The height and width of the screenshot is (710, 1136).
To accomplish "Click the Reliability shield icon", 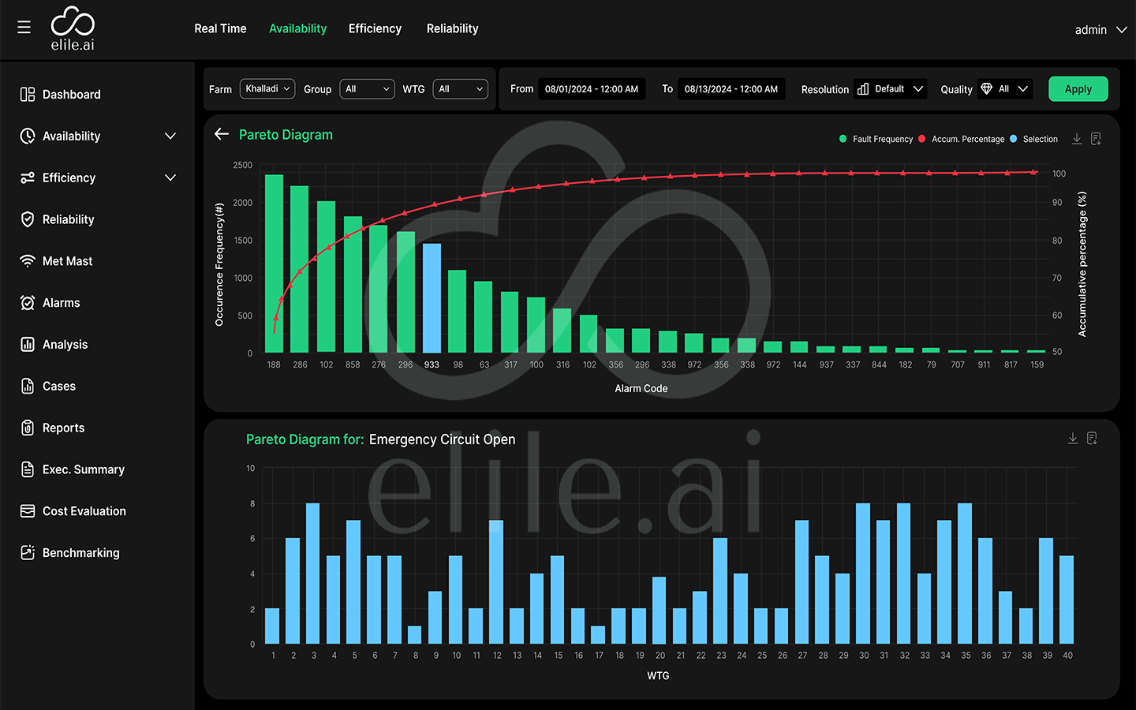I will pos(28,219).
